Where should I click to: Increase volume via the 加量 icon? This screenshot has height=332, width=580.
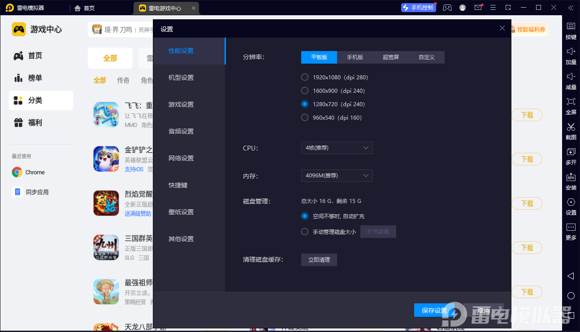pyautogui.click(x=571, y=56)
